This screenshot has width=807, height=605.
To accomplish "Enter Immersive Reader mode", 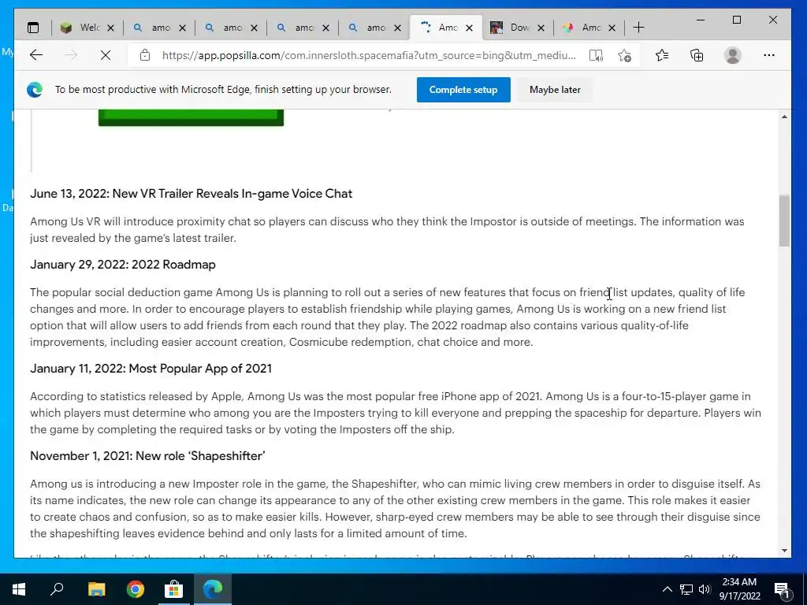I will 596,55.
